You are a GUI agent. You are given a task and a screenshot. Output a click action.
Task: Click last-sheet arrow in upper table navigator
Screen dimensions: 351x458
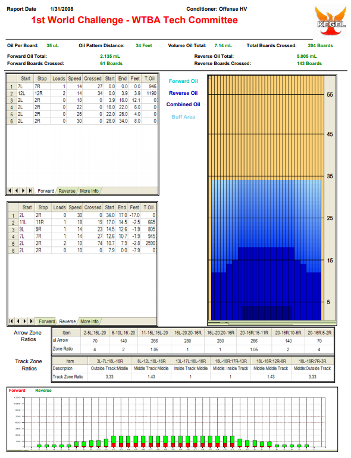point(30,191)
